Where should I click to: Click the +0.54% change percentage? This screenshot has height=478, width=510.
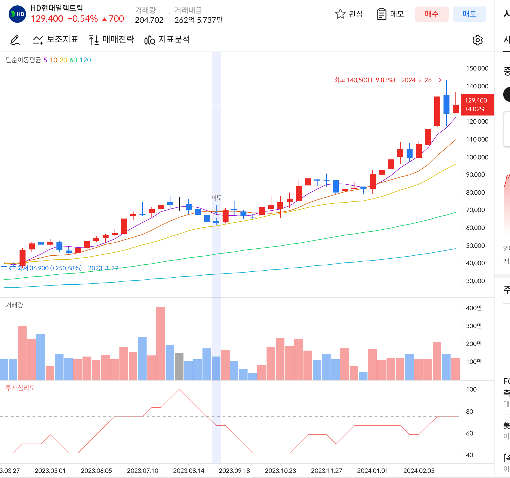point(83,19)
